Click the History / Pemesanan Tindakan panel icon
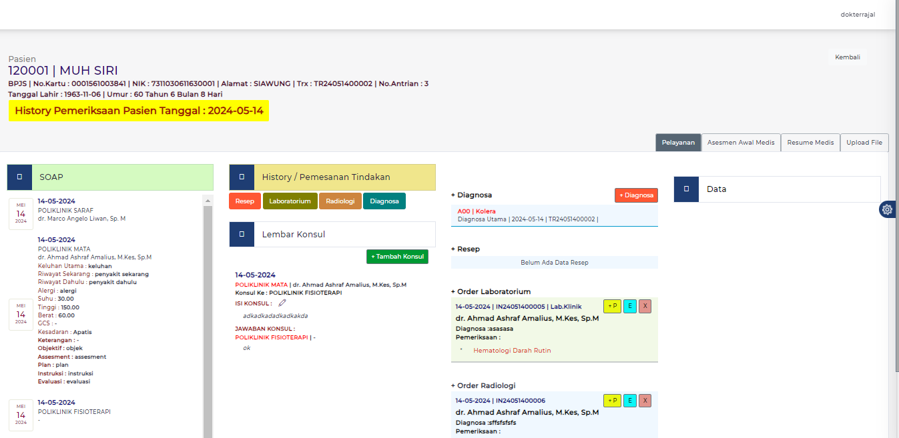Image resolution: width=899 pixels, height=438 pixels. [242, 177]
